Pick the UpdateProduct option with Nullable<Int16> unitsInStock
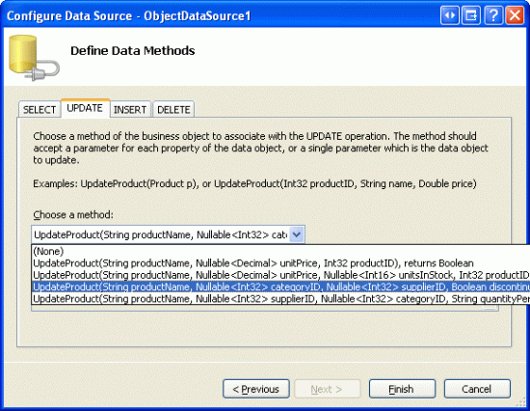This screenshot has width=530, height=411. point(280,275)
